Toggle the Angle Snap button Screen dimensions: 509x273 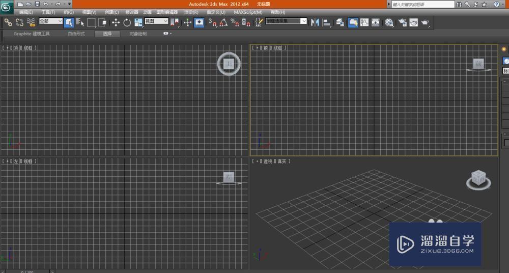(x=224, y=22)
